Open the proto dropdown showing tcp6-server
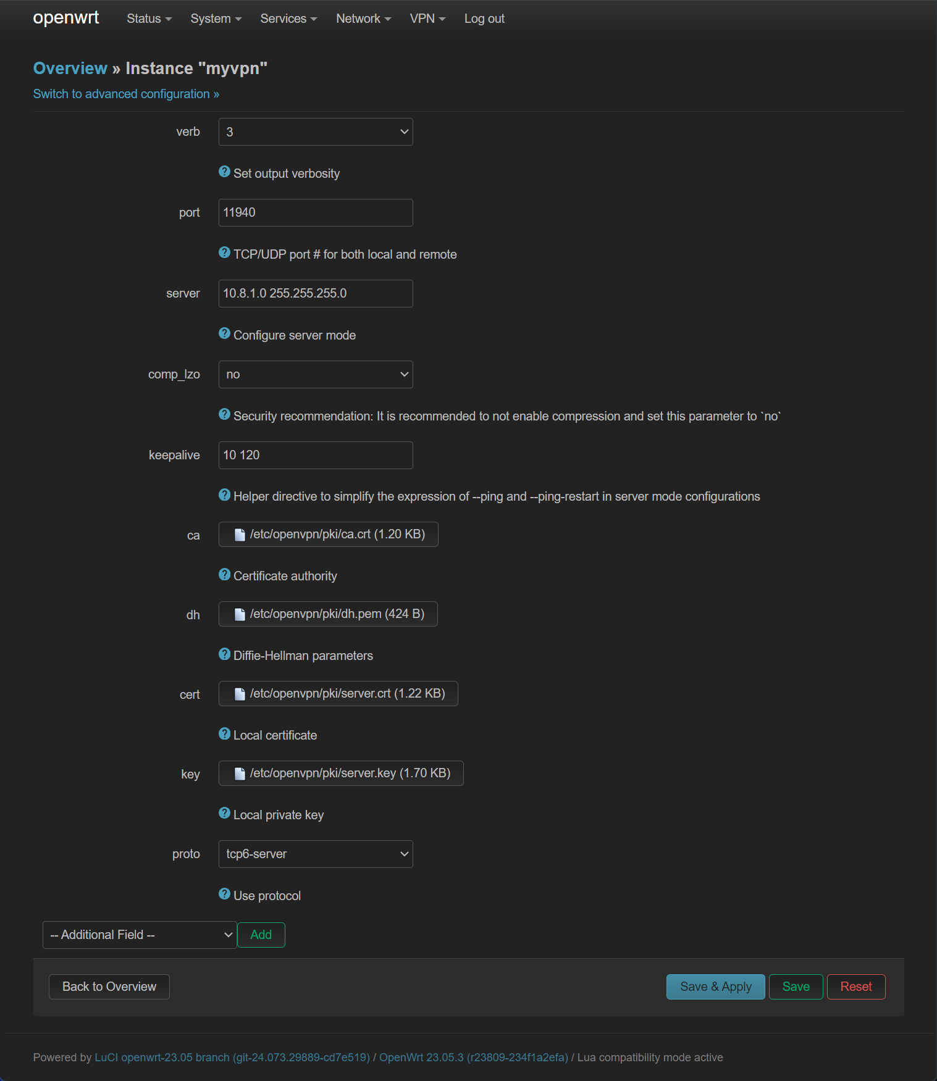937x1081 pixels. 316,854
